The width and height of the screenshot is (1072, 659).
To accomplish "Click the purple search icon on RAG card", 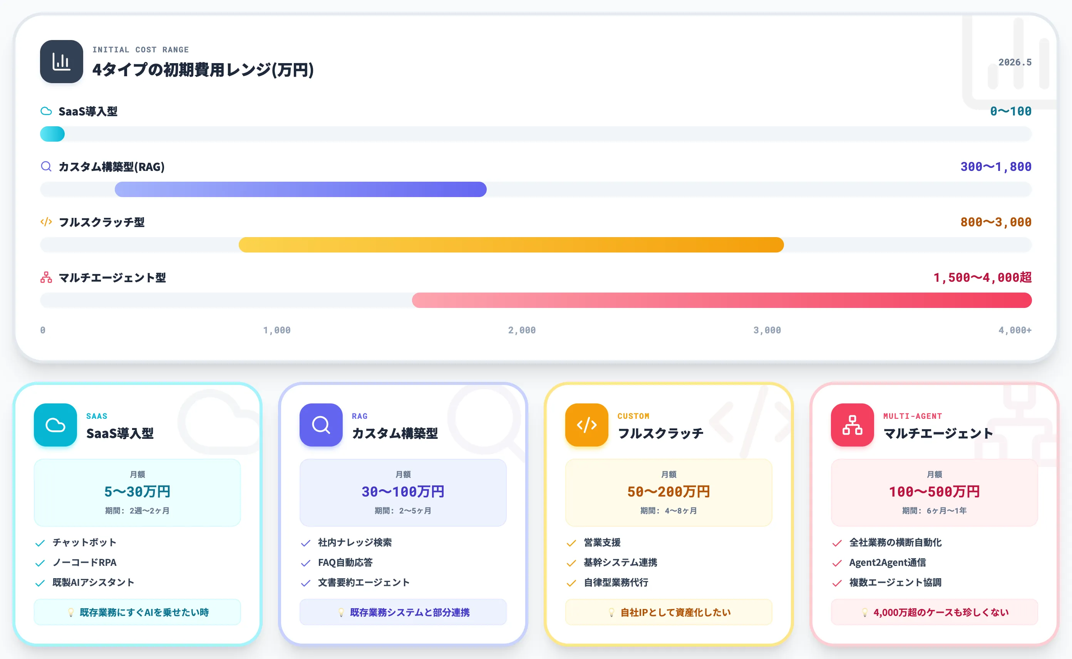I will tap(321, 425).
